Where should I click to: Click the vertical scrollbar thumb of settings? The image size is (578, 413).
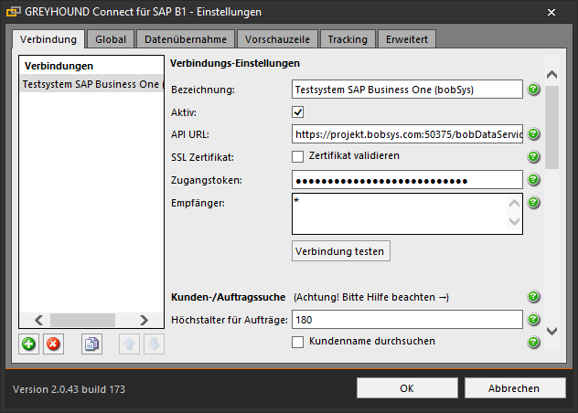551,128
